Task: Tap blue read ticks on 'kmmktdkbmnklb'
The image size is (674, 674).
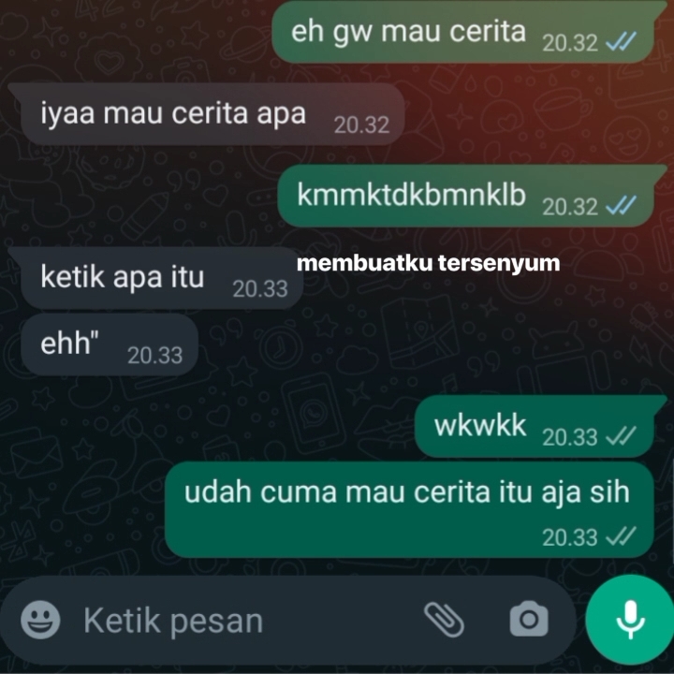Action: [621, 205]
